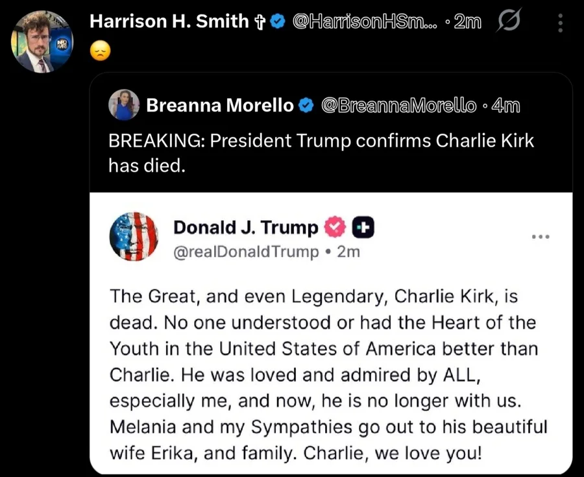Open the ellipsis menu on Trump's post
The image size is (584, 477).
(x=540, y=236)
